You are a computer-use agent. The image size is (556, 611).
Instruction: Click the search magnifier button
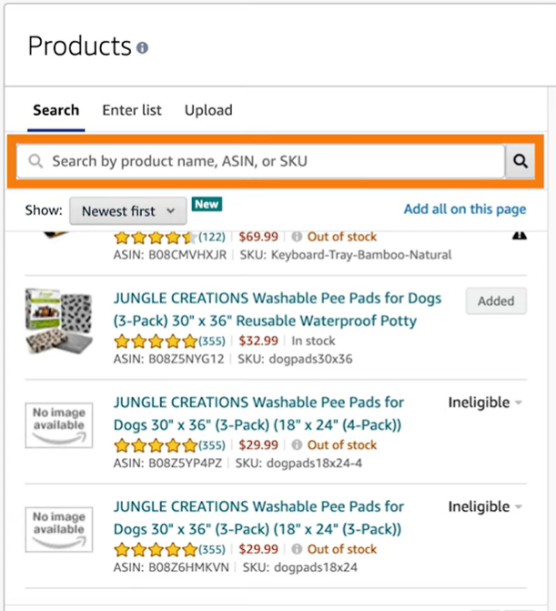click(x=520, y=161)
